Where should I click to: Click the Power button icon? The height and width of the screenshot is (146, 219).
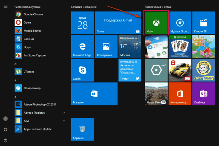click(x=5, y=141)
